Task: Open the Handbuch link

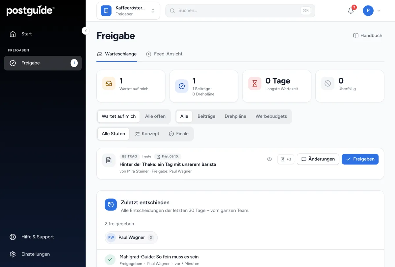Action: (368, 35)
